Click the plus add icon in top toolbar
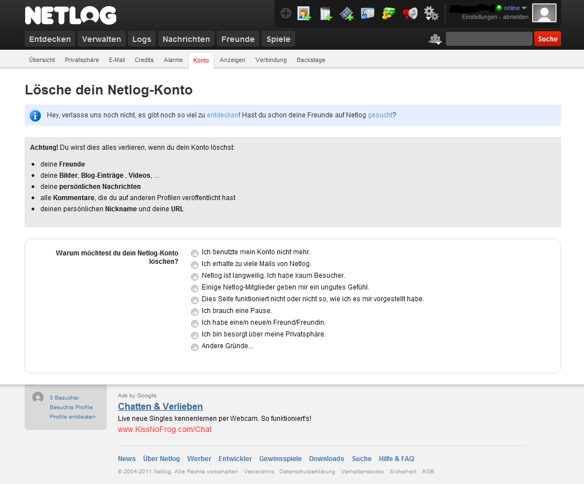This screenshot has height=484, width=584. click(x=286, y=14)
